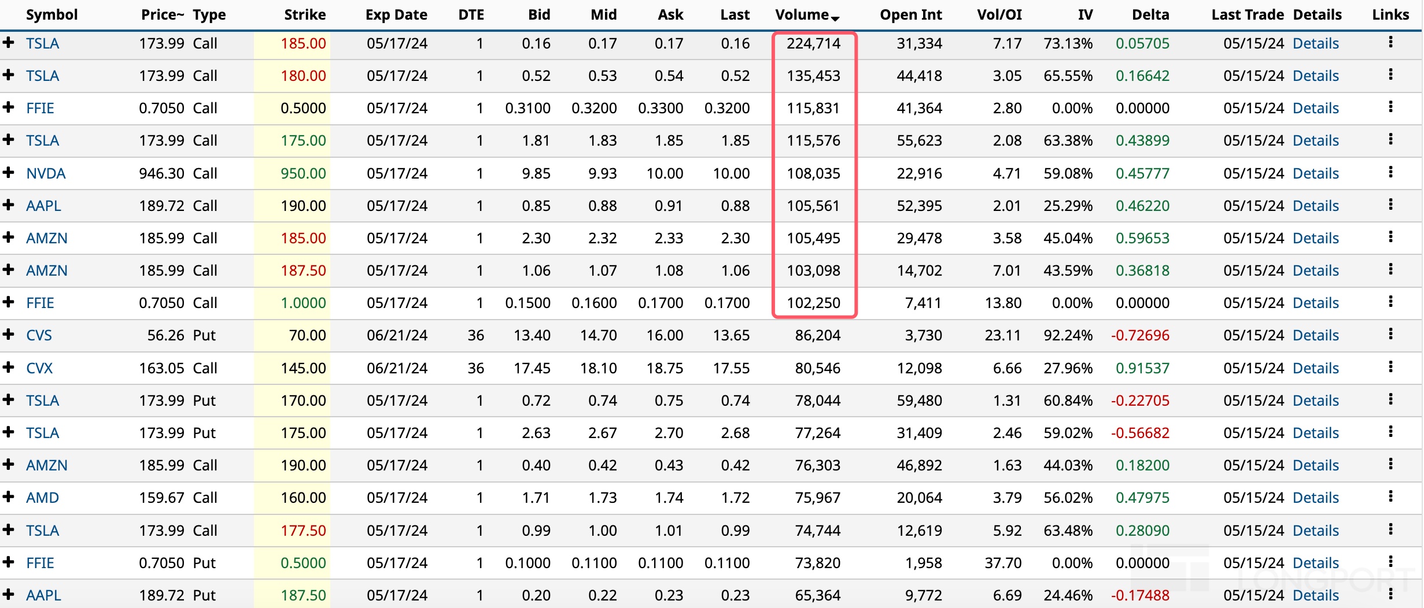Sort by the DTE column header
1424x608 pixels.
(471, 15)
